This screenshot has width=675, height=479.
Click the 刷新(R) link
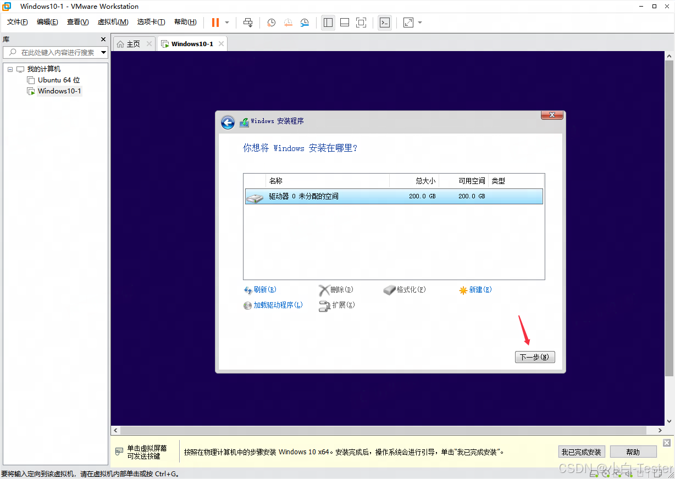260,290
